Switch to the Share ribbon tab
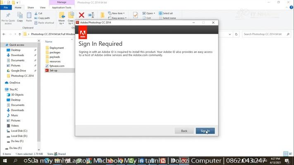The width and height of the screenshot is (294, 165). coord(31,7)
